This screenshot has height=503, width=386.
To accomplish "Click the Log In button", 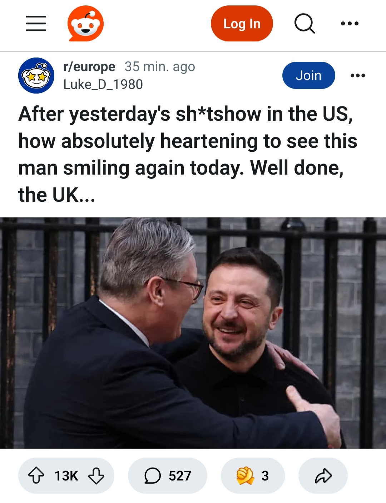I will point(242,24).
